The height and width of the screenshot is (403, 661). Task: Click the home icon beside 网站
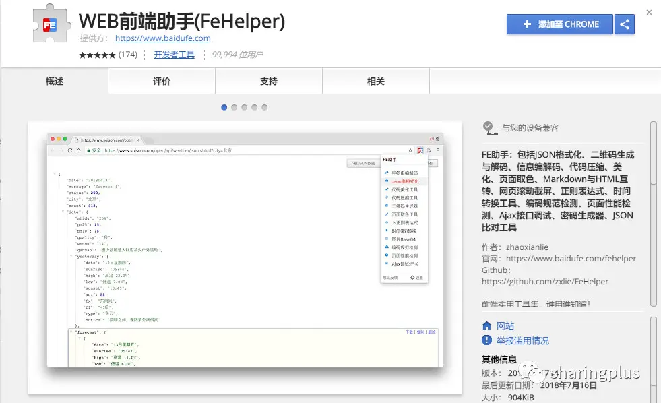tap(487, 326)
